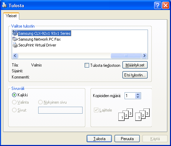Pick the SecuPrint Virtual Driver printer icon
Viewport: 171px width, 146px height.
pyautogui.click(x=15, y=45)
